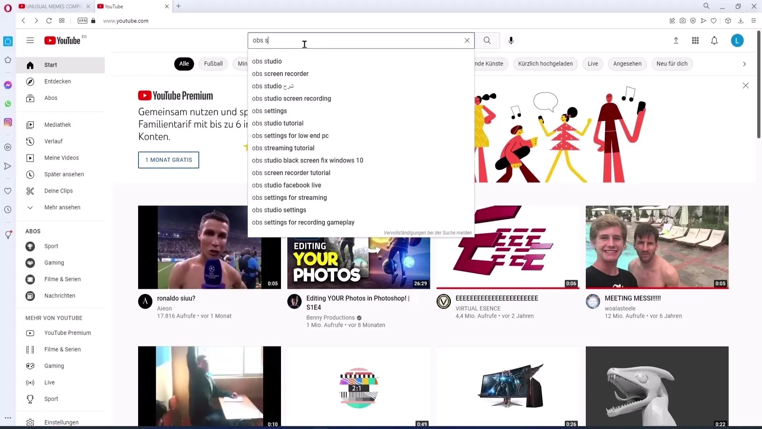
Task: Click the Verlauf history sidebar icon
Action: pos(30,141)
